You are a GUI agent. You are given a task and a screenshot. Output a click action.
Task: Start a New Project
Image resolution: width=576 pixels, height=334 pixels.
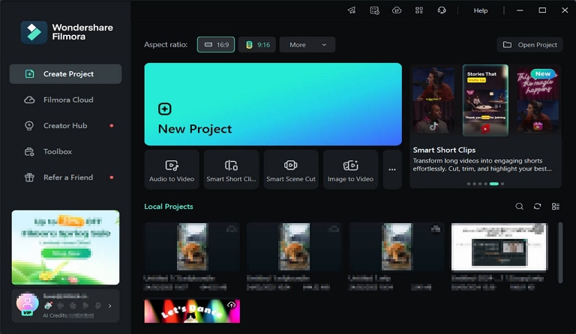(x=273, y=104)
